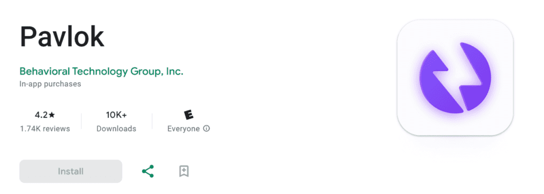Click the purple circular Pavlok logo
The height and width of the screenshot is (194, 544).
tap(455, 77)
